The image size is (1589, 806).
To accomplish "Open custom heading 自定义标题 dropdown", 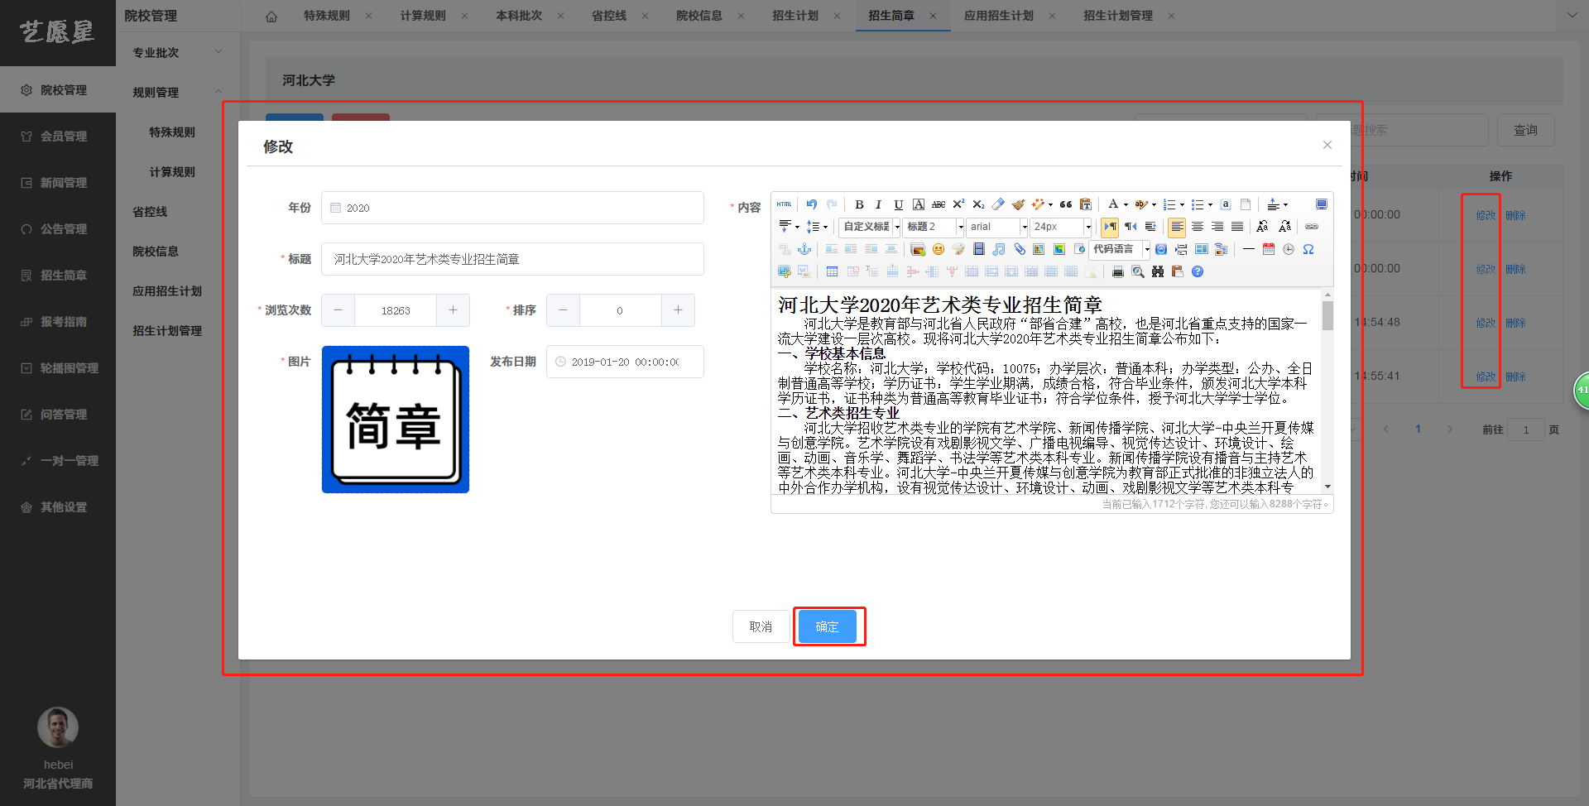I will (870, 227).
